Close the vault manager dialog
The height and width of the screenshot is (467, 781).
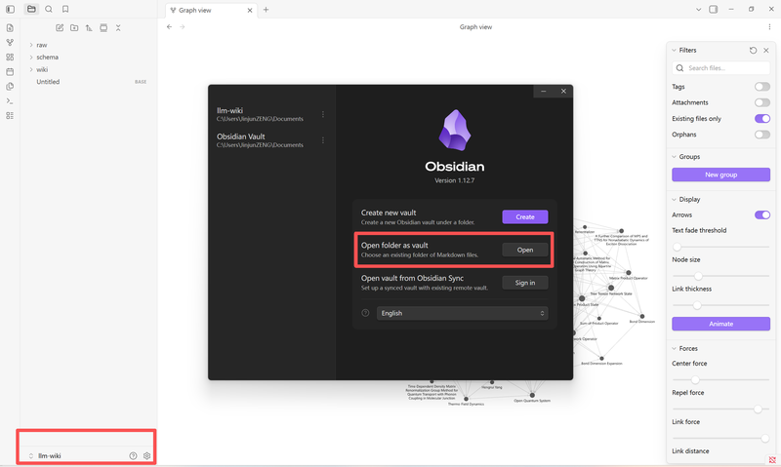(x=563, y=91)
